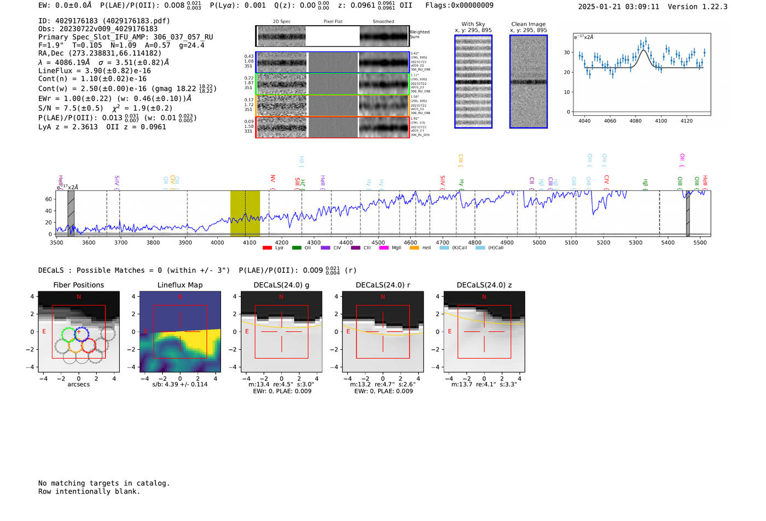Select the DECaLS g-band image
The height and width of the screenshot is (521, 766).
[x=281, y=332]
